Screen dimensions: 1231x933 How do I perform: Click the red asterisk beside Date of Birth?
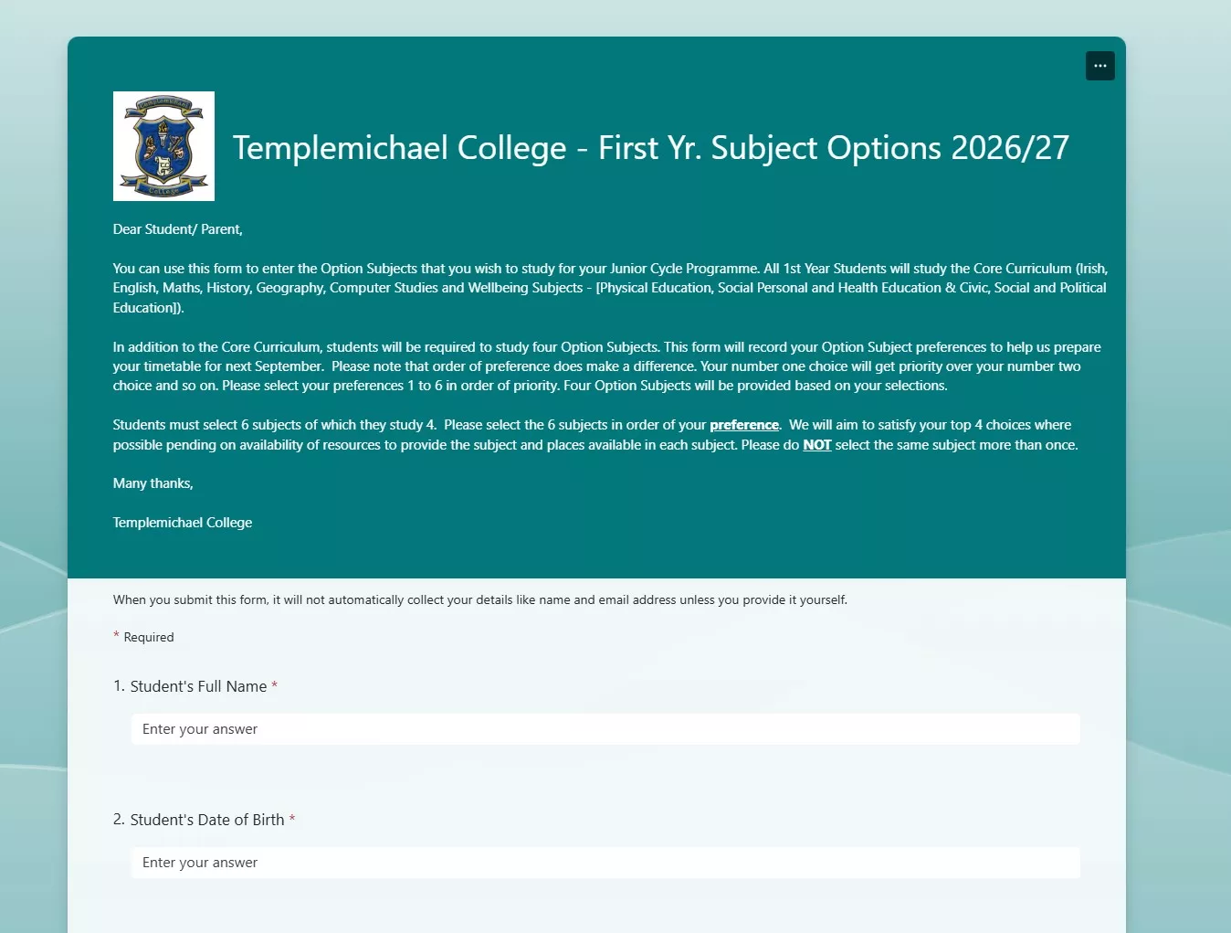tap(292, 819)
